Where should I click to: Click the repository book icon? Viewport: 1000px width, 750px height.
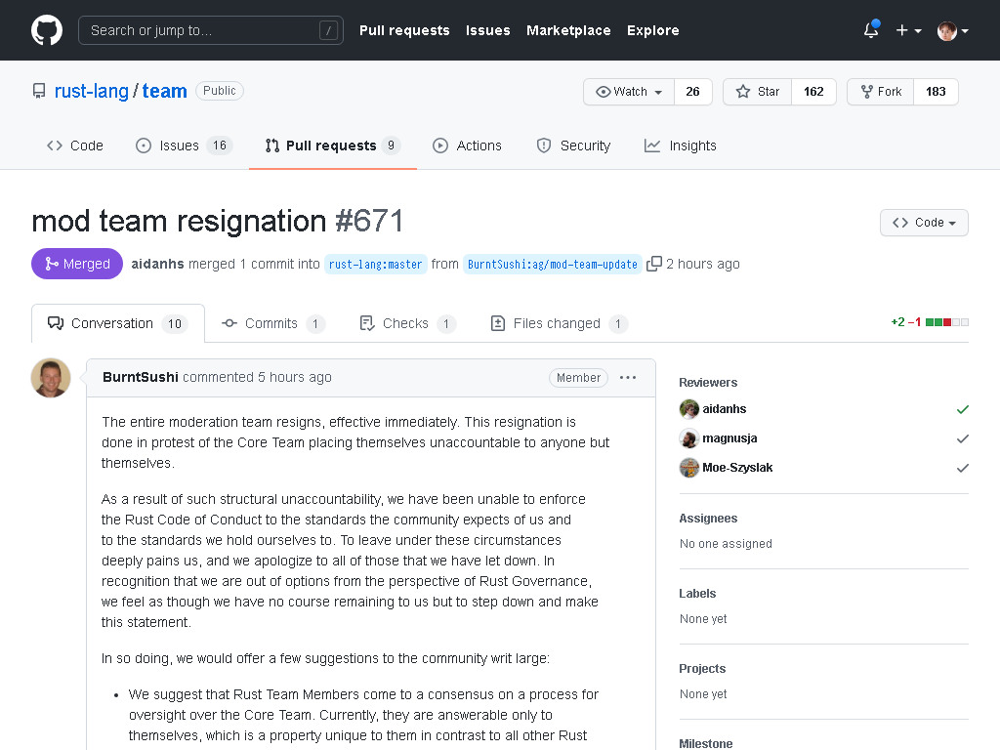click(x=39, y=91)
